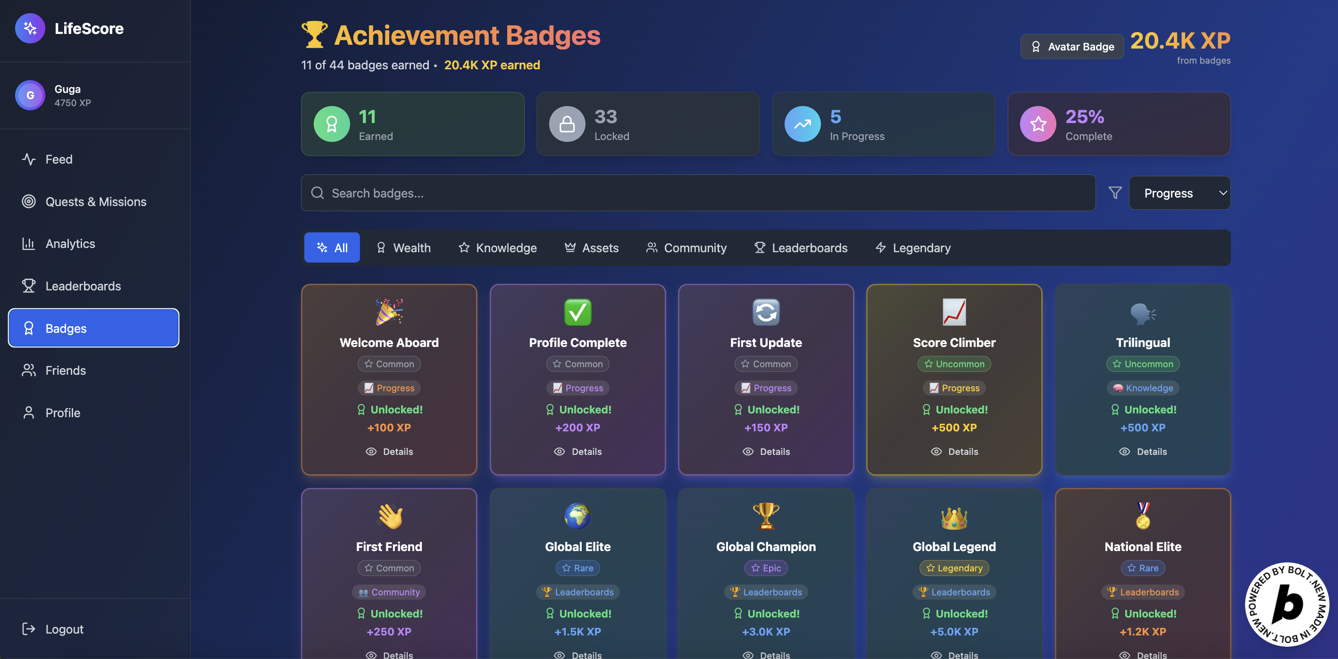Switch to the Knowledge badges tab
Image resolution: width=1338 pixels, height=659 pixels.
pos(497,248)
